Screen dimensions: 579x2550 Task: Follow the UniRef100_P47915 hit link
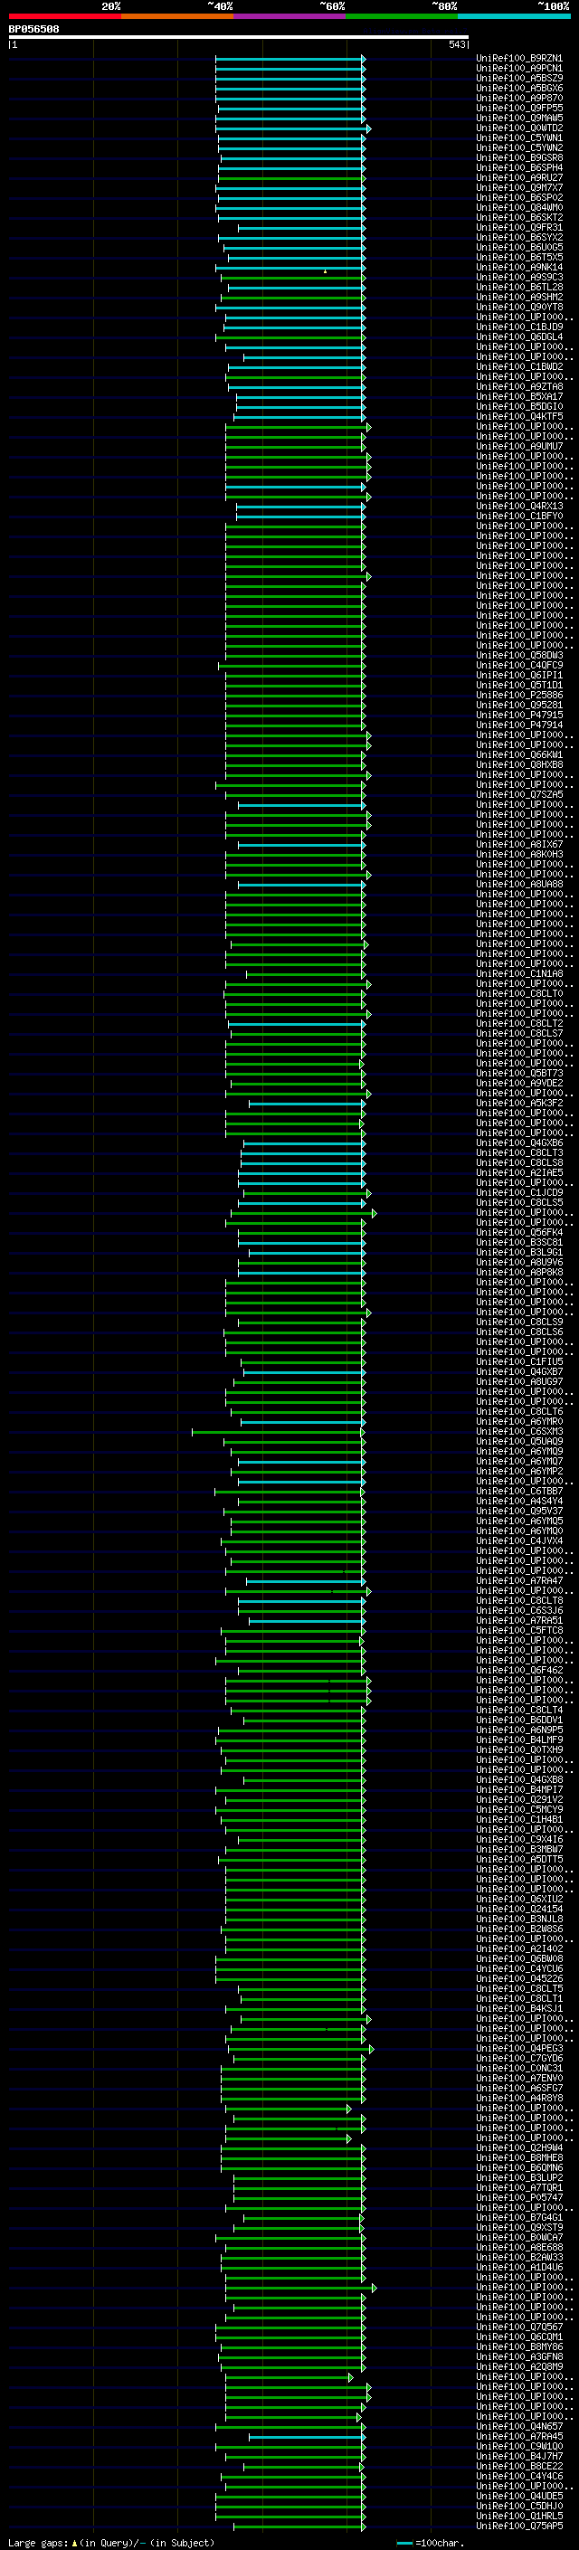[x=519, y=715]
